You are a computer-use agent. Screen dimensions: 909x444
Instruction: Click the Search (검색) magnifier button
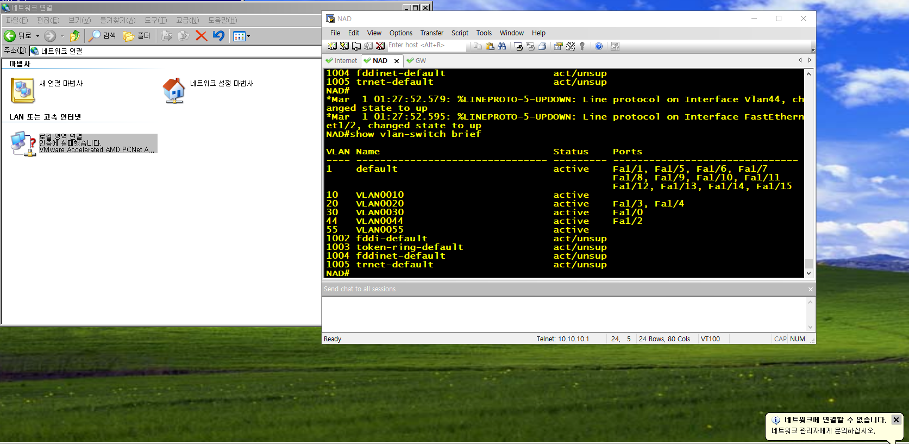(x=102, y=36)
